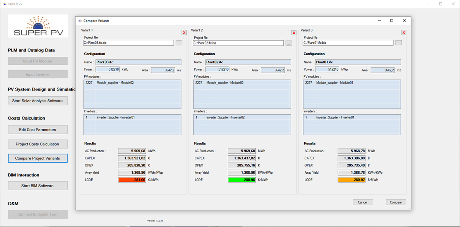Focus Variant 3 project file path field
Image resolution: width=460 pixels, height=227 pixels.
[x=348, y=43]
